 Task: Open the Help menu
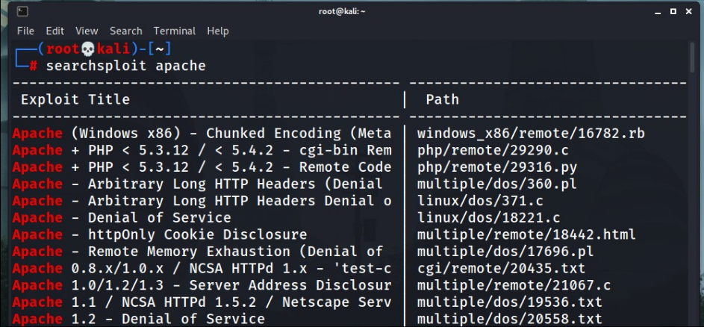[218, 31]
